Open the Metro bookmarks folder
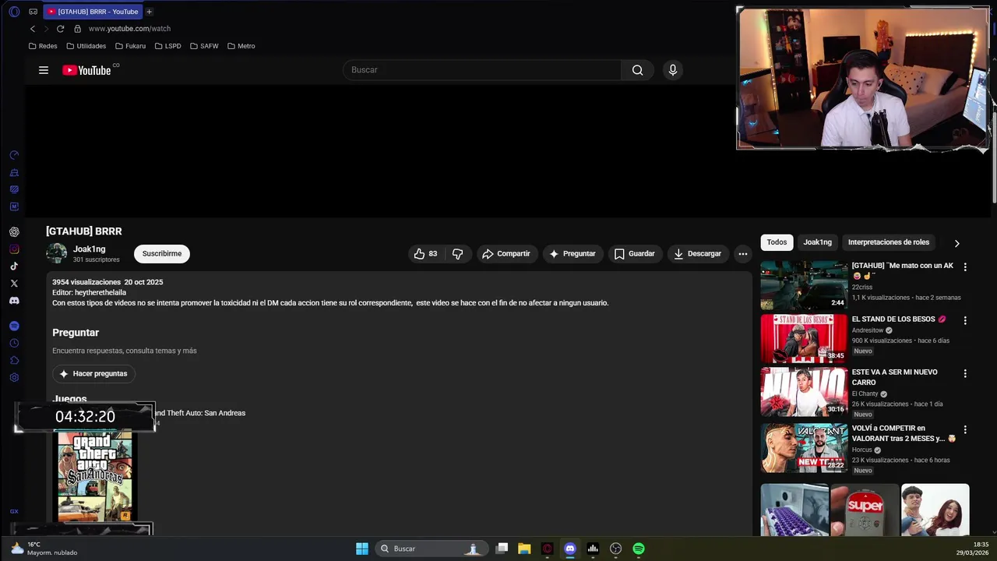 241,46
